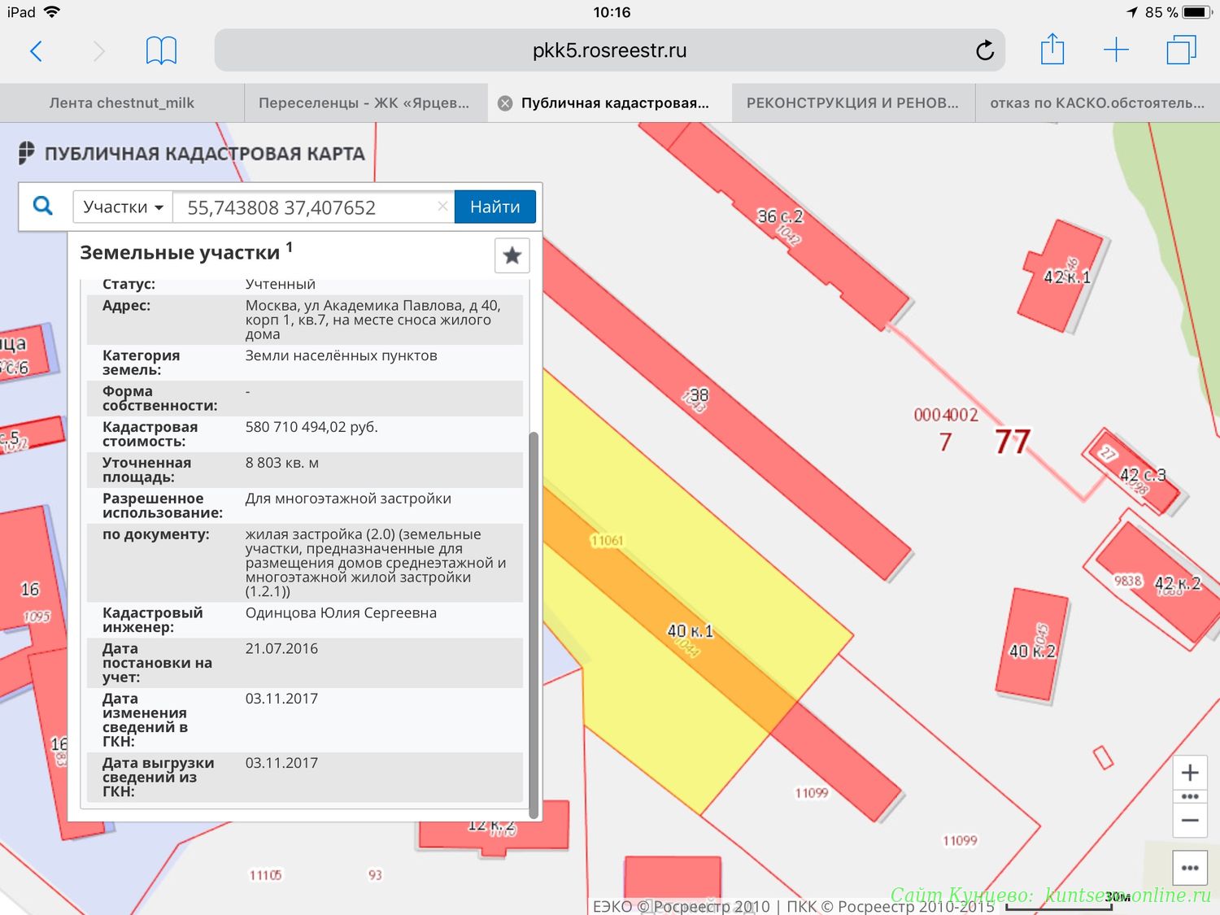The height and width of the screenshot is (915, 1220).
Task: Open the Safari share sheet icon
Action: (x=1052, y=50)
